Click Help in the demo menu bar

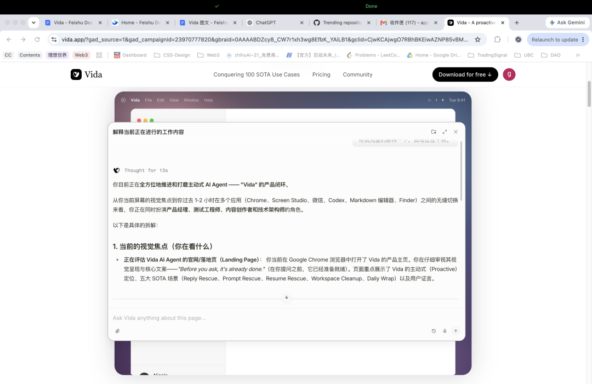tap(208, 100)
